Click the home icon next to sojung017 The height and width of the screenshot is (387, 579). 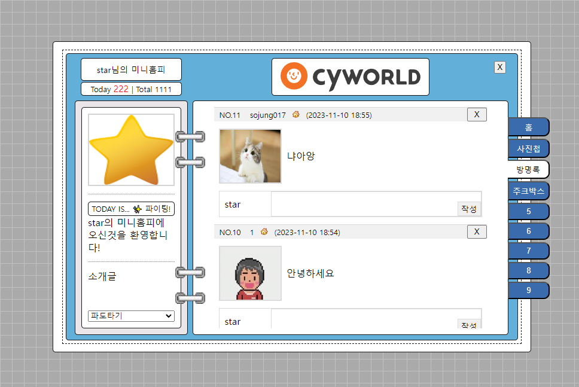295,114
